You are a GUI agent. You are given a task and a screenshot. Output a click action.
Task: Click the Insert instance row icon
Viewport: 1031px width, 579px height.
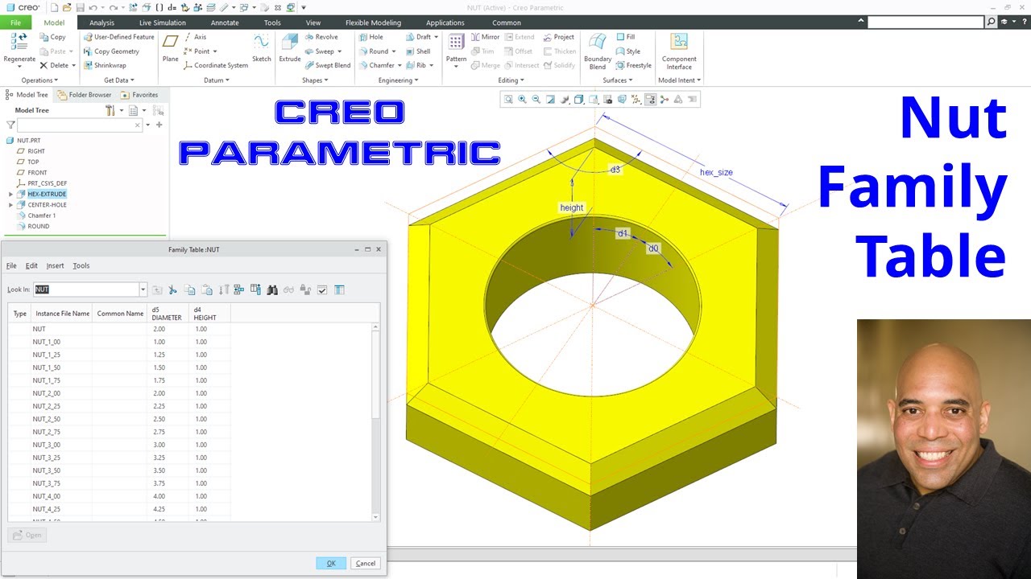click(x=239, y=289)
